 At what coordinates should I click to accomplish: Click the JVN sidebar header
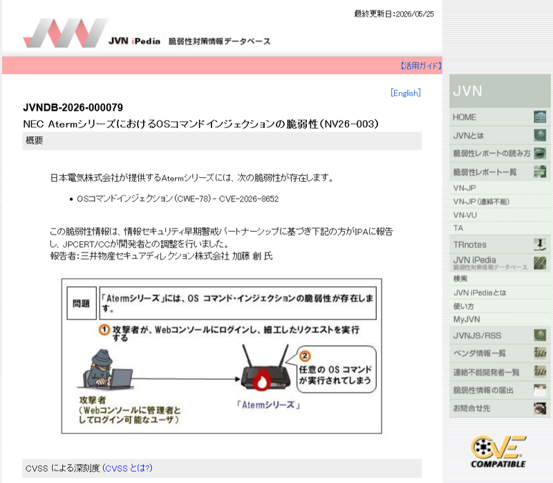pyautogui.click(x=500, y=91)
